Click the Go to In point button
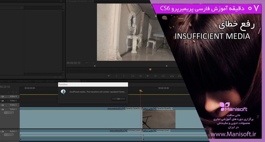 coord(133,76)
